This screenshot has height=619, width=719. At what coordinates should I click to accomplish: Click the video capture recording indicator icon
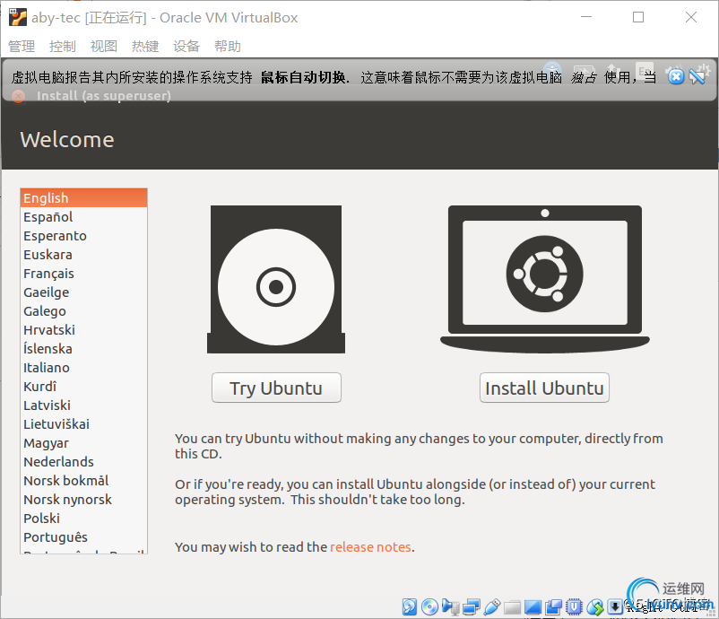point(553,606)
